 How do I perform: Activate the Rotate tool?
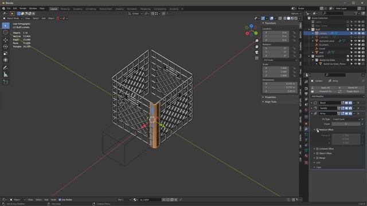[x=6, y=47]
